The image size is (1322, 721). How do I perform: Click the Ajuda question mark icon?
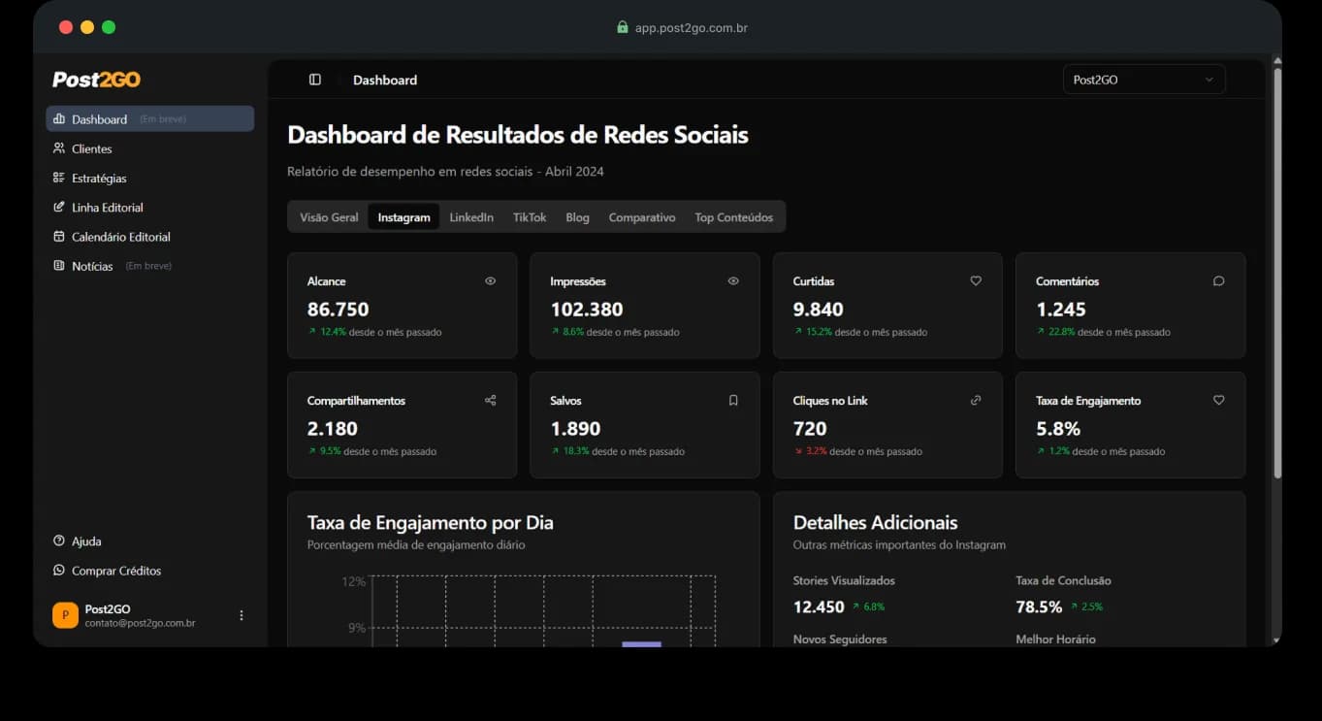pos(59,541)
